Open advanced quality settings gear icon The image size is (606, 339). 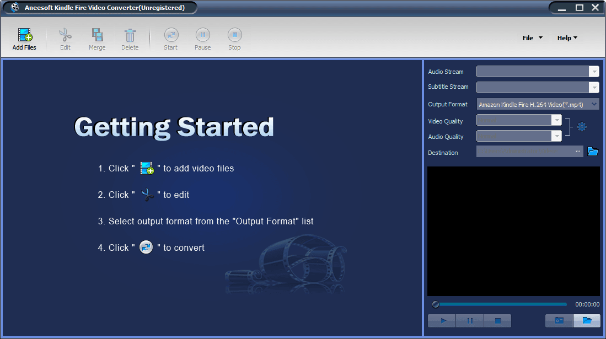tap(582, 127)
